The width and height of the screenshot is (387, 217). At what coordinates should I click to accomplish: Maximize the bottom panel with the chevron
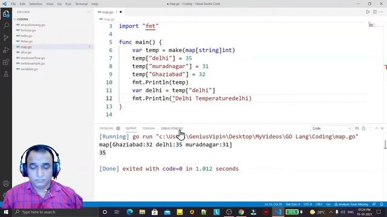coord(377,128)
